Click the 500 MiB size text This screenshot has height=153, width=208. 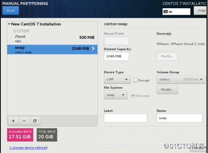click(x=87, y=38)
